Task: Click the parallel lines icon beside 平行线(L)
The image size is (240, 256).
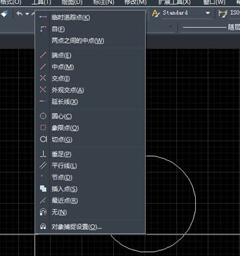Action: [x=43, y=165]
